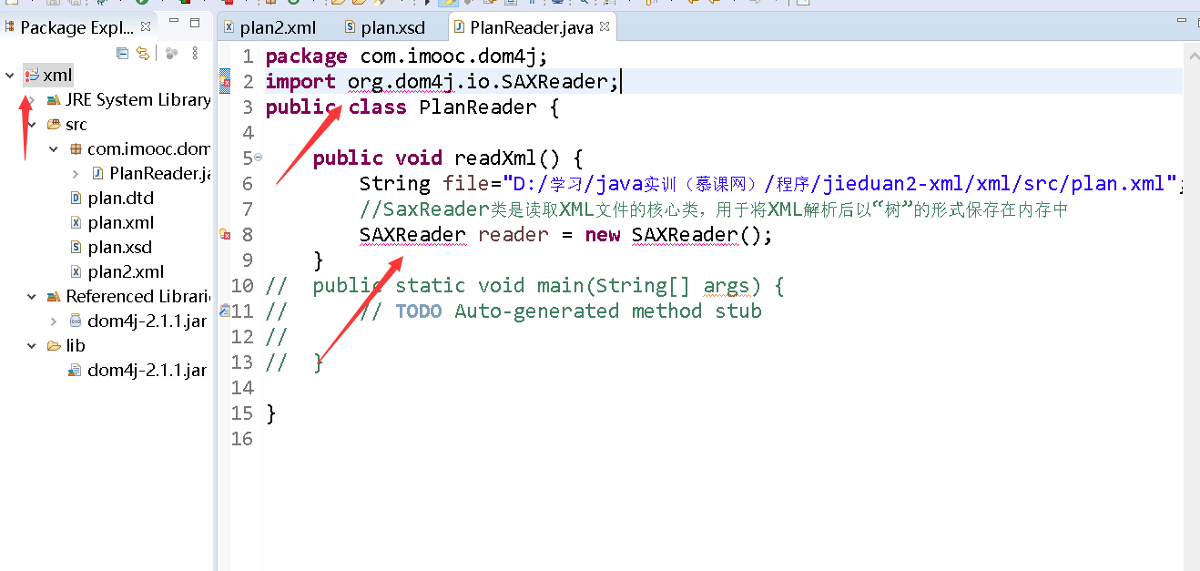Screen dimensions: 1200x571
Task: Click the lib folder icon
Action: pyautogui.click(x=53, y=346)
